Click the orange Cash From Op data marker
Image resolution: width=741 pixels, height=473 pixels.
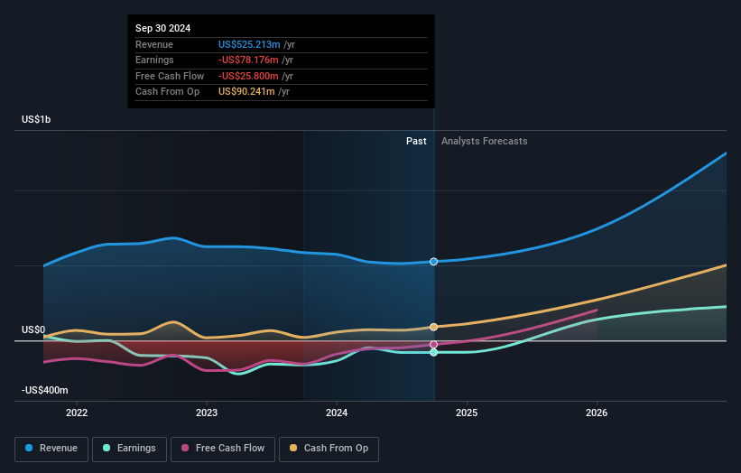click(x=433, y=327)
